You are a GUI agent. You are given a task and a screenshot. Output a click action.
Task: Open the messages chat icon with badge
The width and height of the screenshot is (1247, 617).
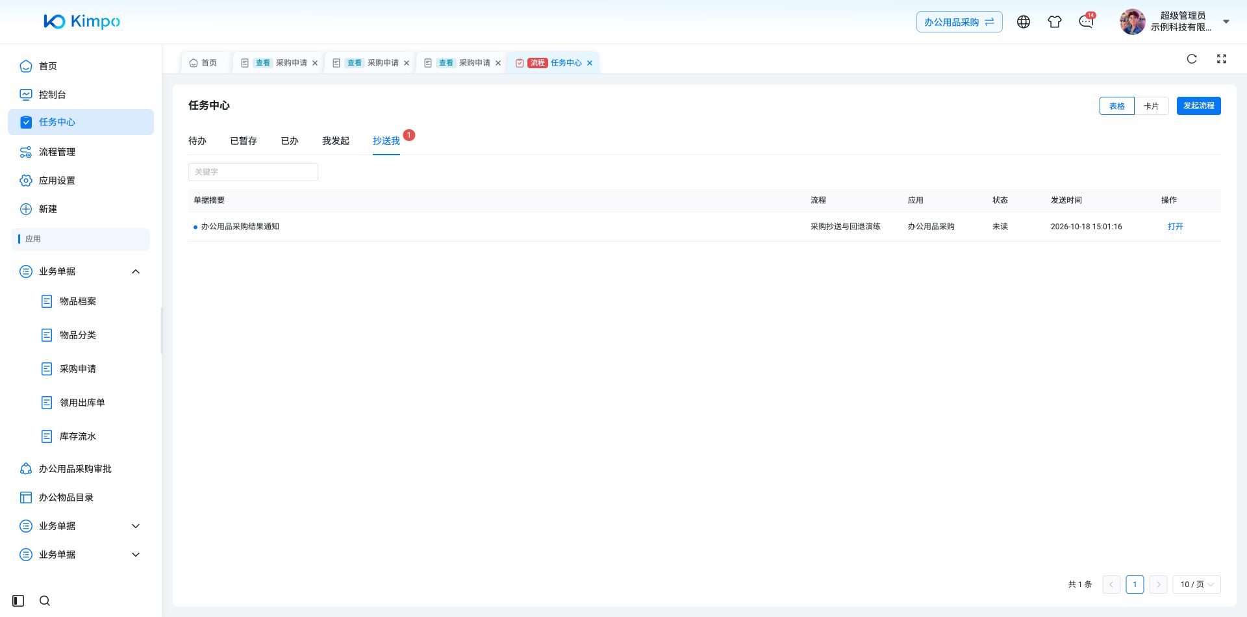point(1086,21)
